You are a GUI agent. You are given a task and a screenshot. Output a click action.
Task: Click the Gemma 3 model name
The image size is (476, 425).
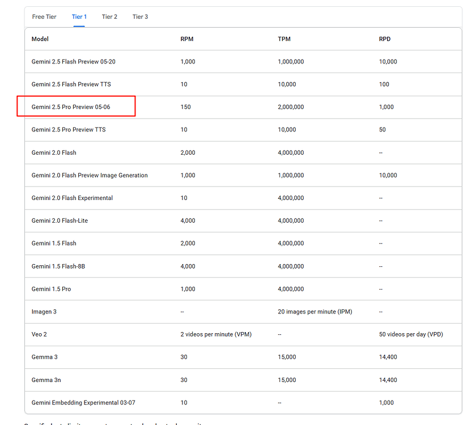(x=45, y=357)
